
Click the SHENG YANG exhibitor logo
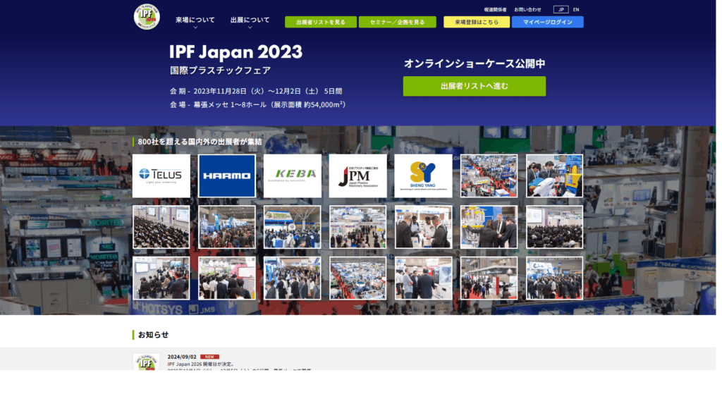click(423, 176)
